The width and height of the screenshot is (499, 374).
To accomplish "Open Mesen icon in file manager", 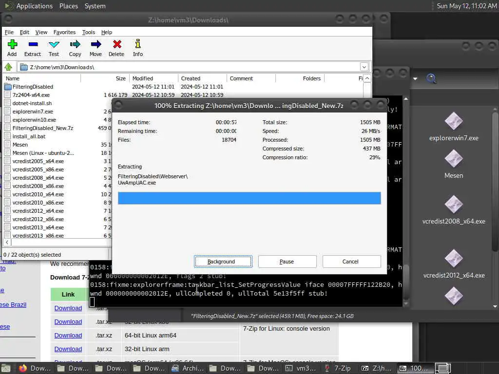I will click(454, 164).
